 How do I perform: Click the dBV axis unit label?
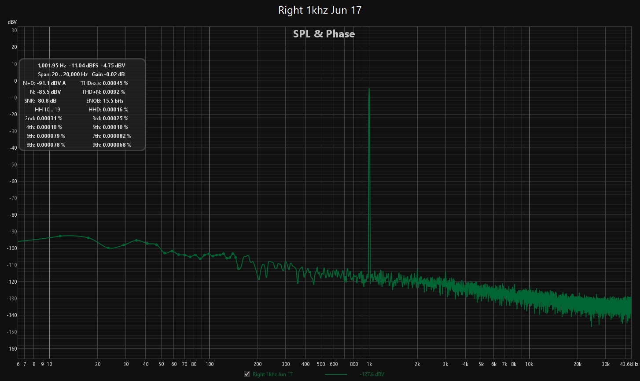coord(12,21)
